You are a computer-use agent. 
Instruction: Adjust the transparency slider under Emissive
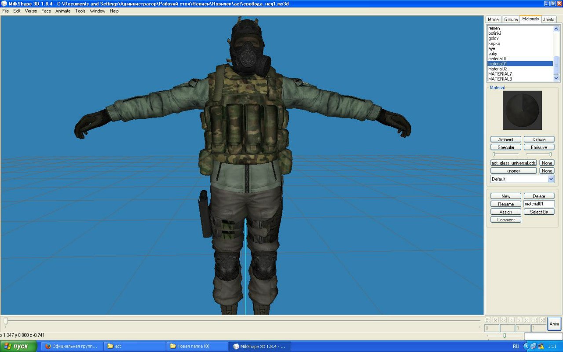click(x=539, y=155)
